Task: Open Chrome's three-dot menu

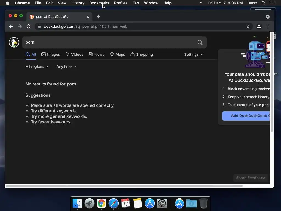Action: click(x=268, y=26)
